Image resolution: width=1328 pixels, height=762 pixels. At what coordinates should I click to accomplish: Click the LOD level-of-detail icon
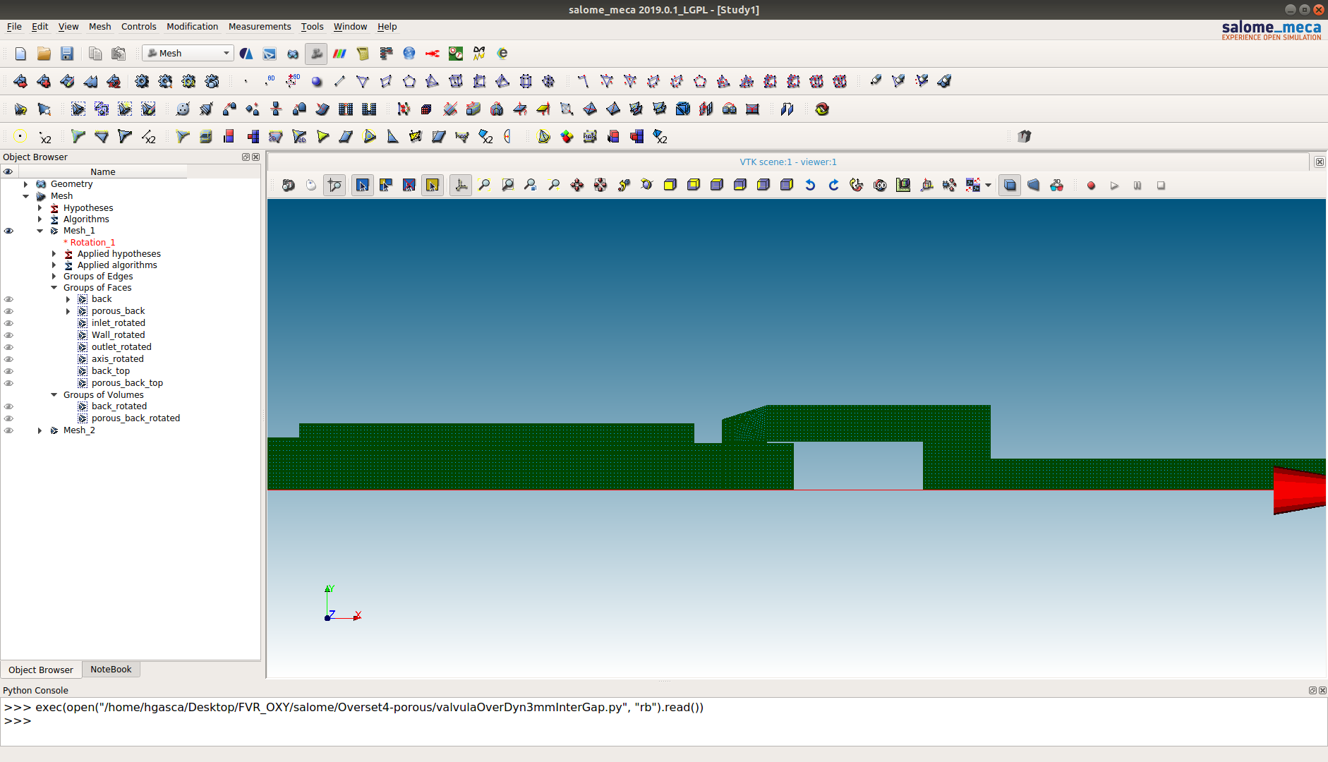[880, 186]
